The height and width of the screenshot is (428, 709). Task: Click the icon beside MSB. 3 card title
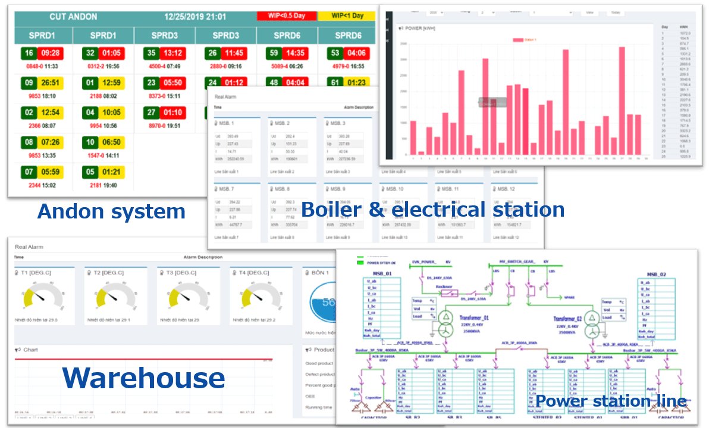pyautogui.click(x=327, y=123)
